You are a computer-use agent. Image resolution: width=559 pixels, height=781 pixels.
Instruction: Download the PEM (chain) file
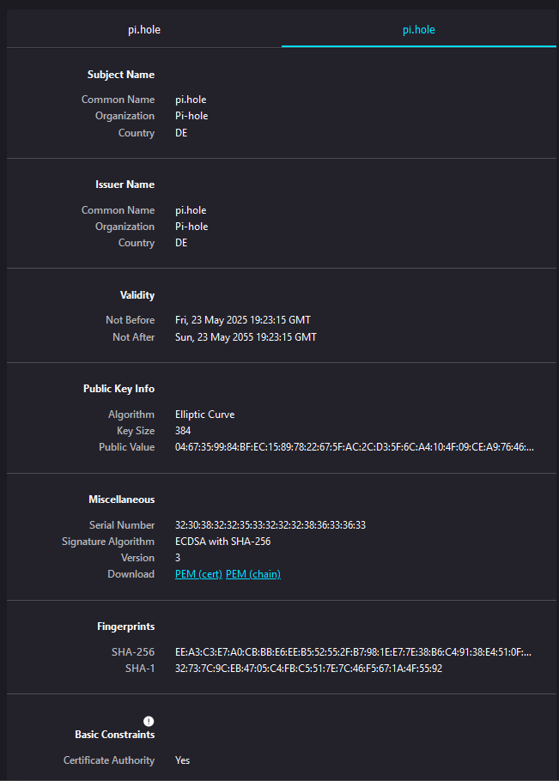252,574
